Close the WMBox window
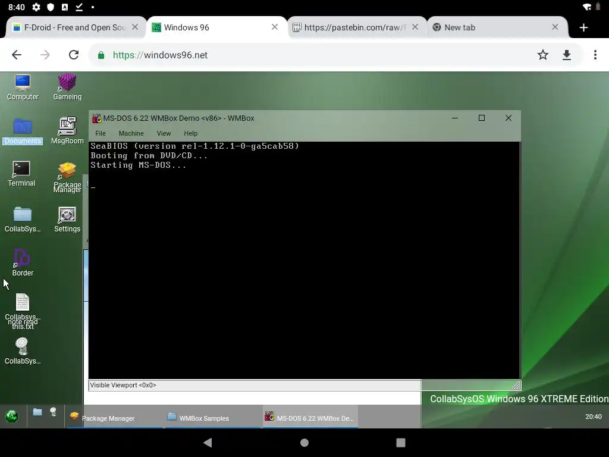Image resolution: width=609 pixels, height=457 pixels. 508,118
